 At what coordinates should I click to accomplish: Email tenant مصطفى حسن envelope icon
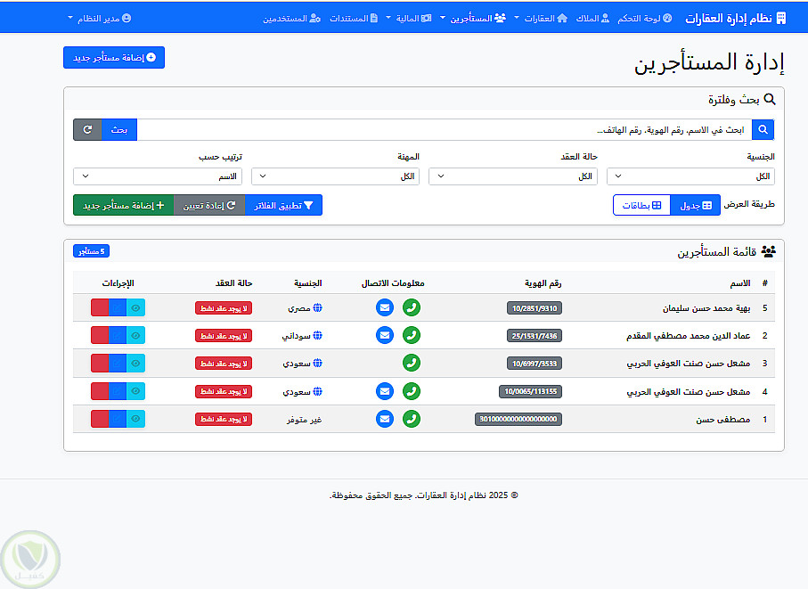tap(385, 419)
